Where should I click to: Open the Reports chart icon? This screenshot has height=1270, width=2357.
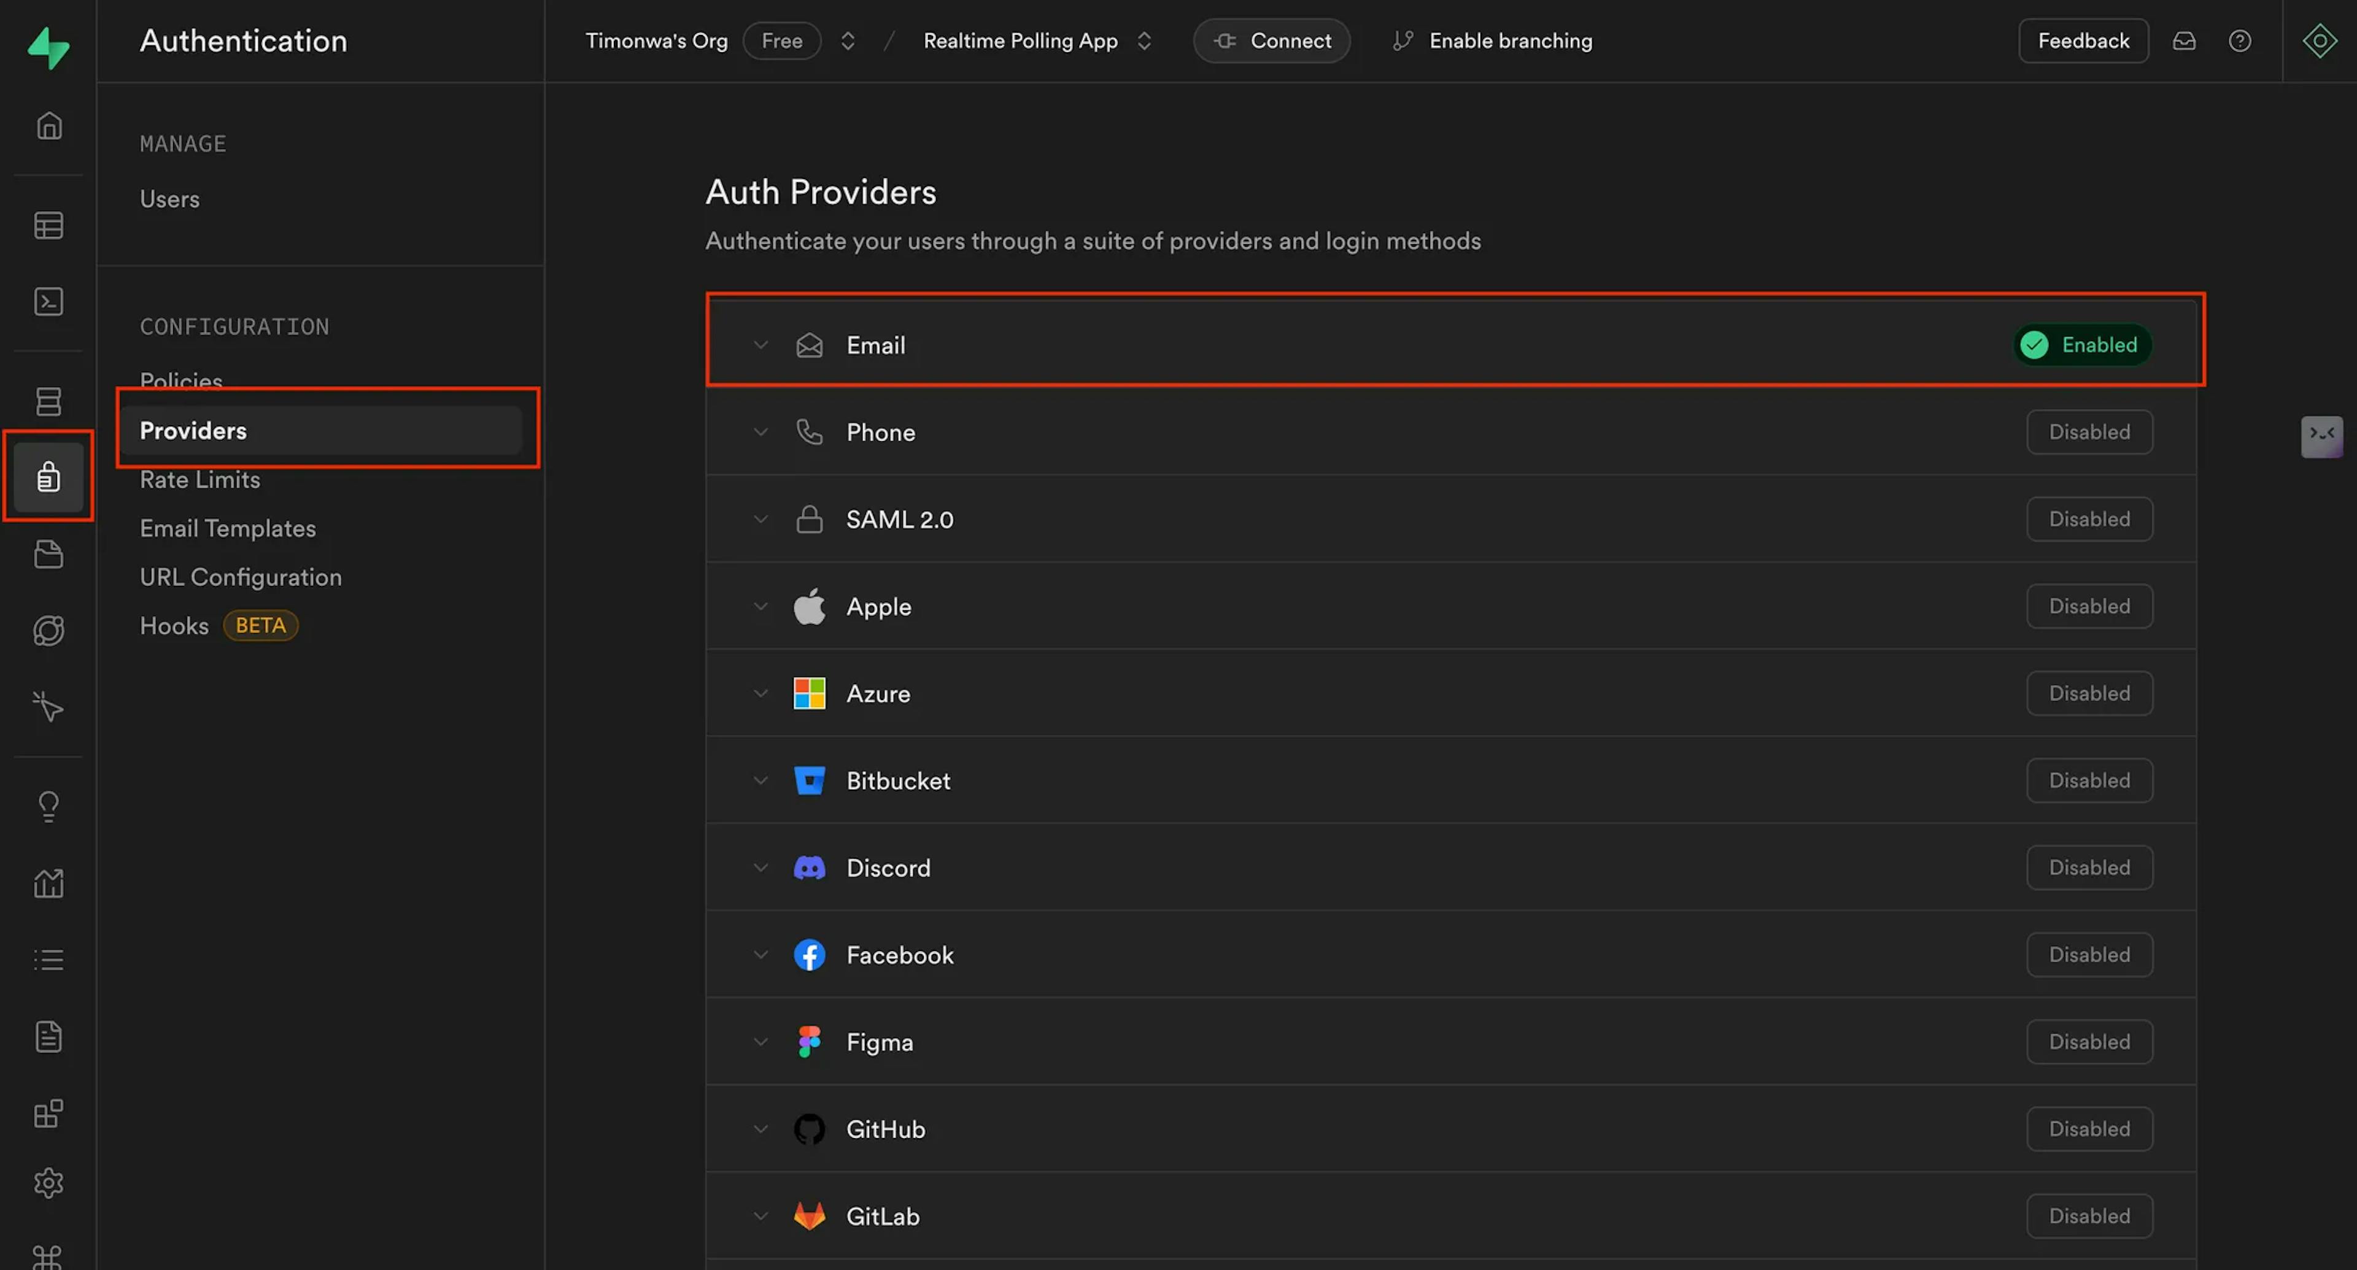tap(48, 883)
